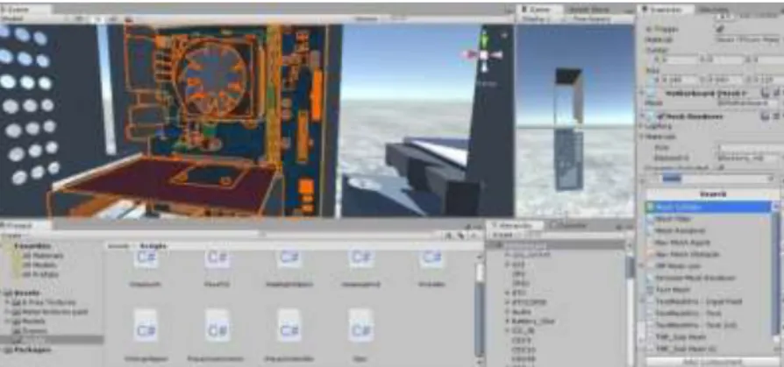The image size is (784, 367).
Task: Click the component search field
Action: coord(716,179)
